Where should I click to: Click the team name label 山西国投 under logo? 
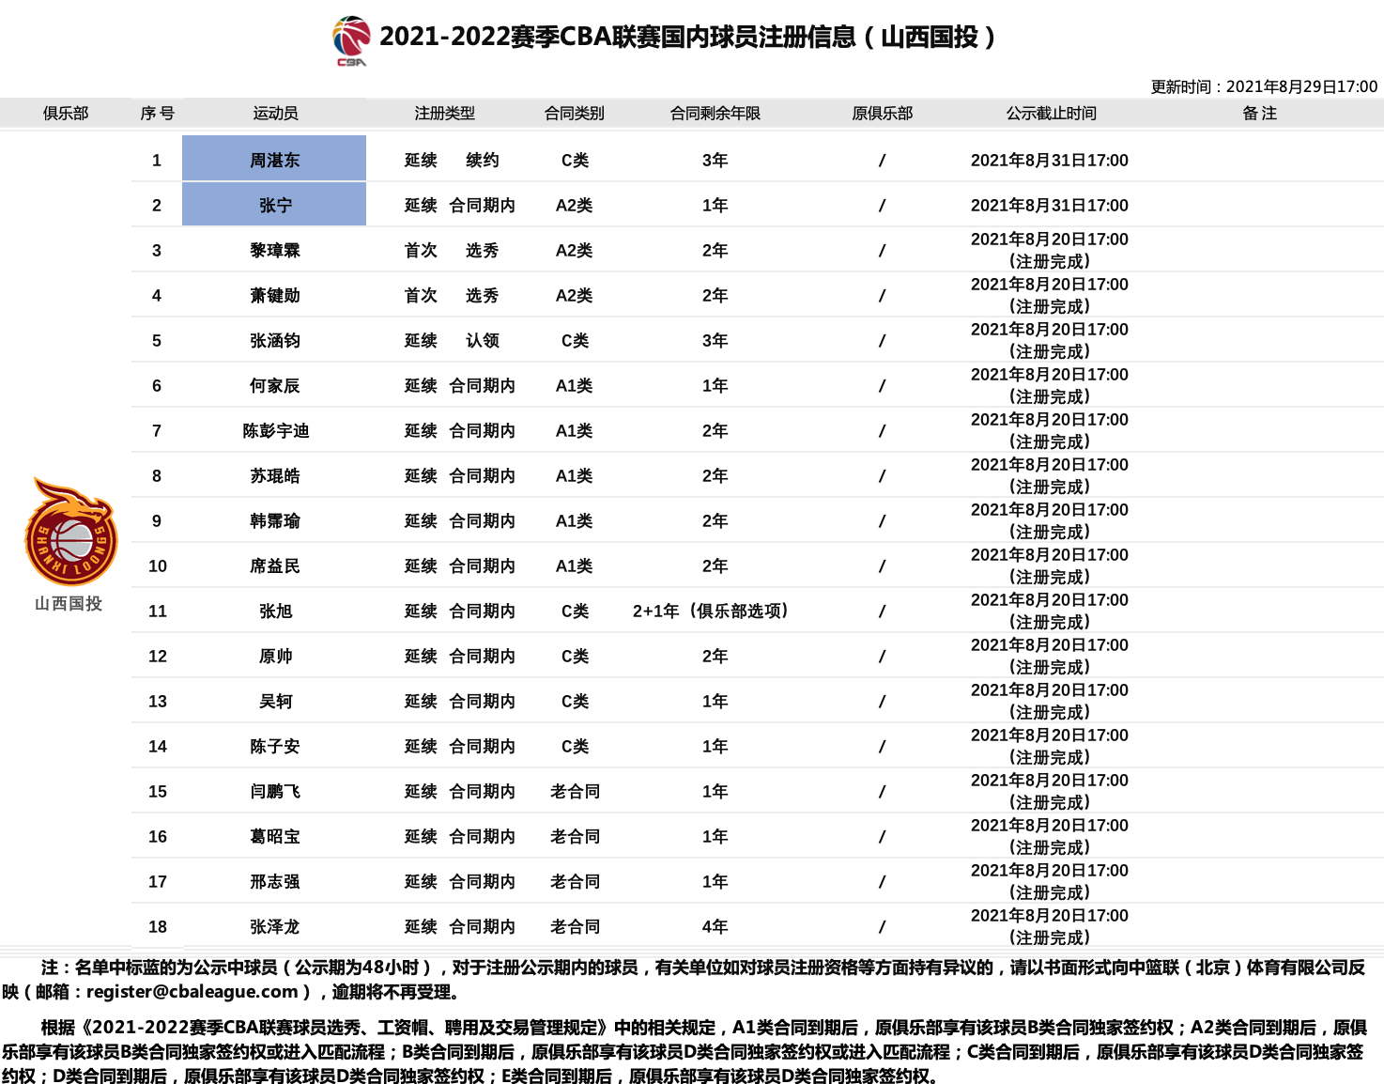[69, 603]
